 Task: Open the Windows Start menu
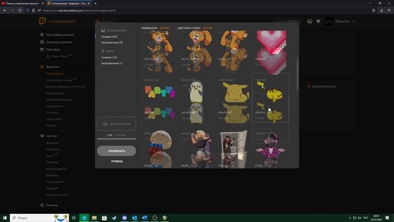coord(5,218)
